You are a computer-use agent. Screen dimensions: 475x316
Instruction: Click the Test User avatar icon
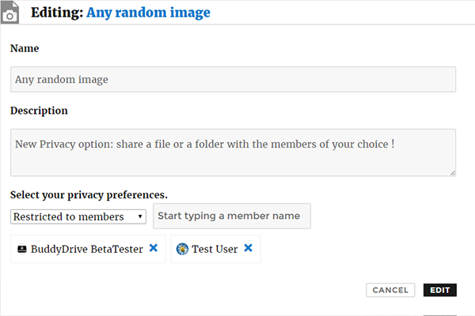tap(182, 249)
